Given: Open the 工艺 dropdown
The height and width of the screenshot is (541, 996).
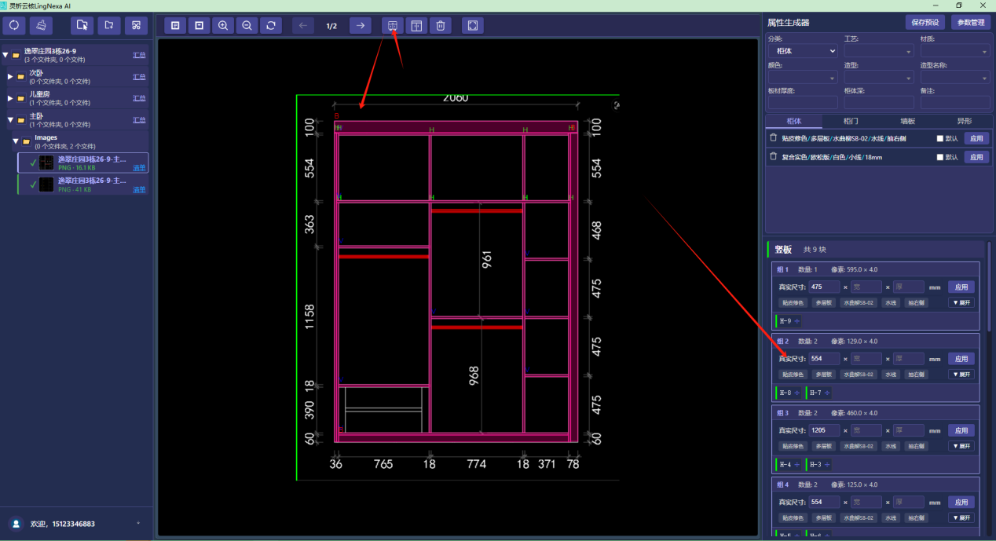Looking at the screenshot, I should 879,50.
